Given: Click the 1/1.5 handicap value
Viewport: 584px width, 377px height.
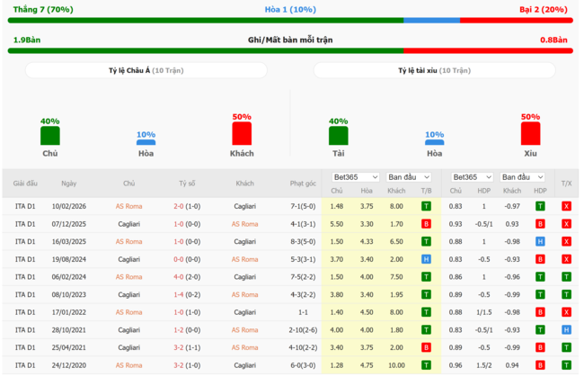Looking at the screenshot, I should [483, 312].
